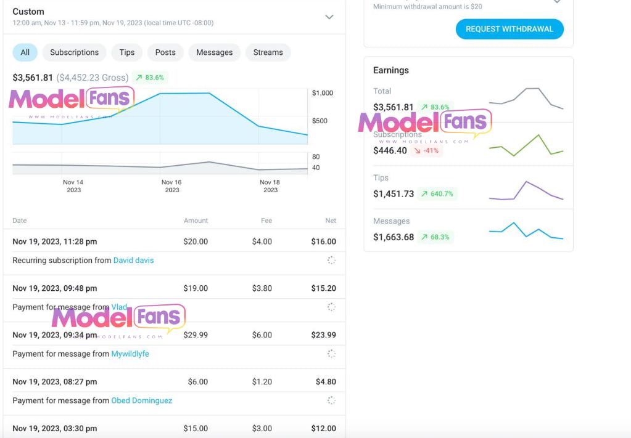Image resolution: width=631 pixels, height=438 pixels.
Task: Click the date Nov 19, 2023, 09:48 pm
Action: [x=55, y=288]
